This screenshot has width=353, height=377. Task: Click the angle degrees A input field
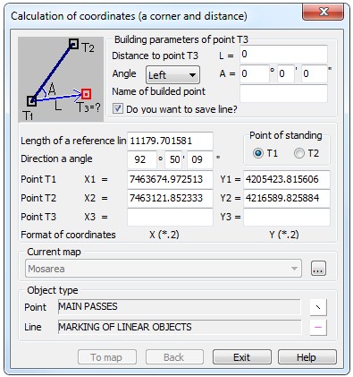[255, 73]
